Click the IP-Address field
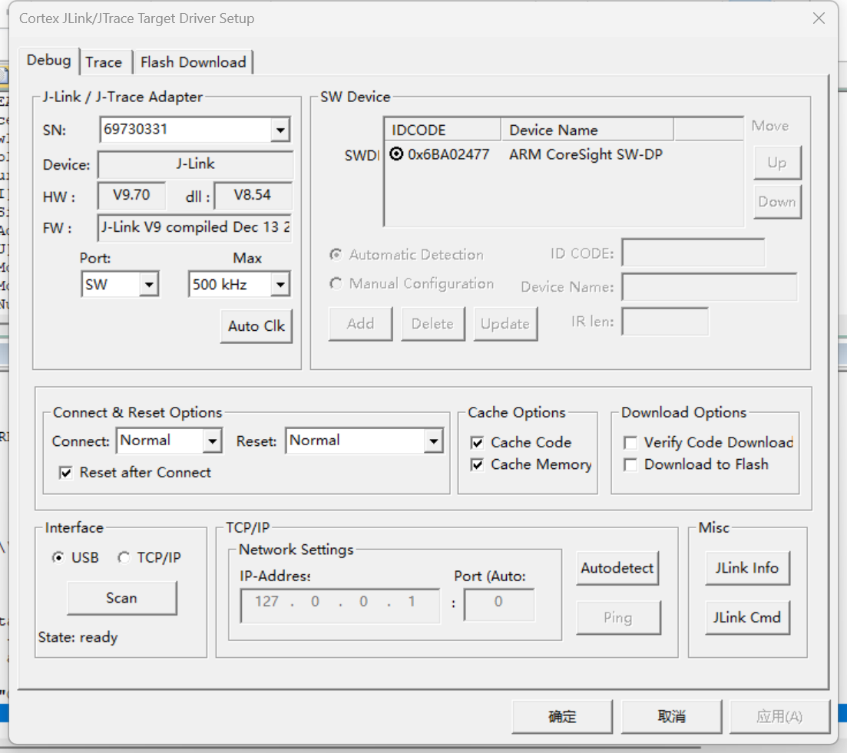Screen dimensions: 847x753 339,606
